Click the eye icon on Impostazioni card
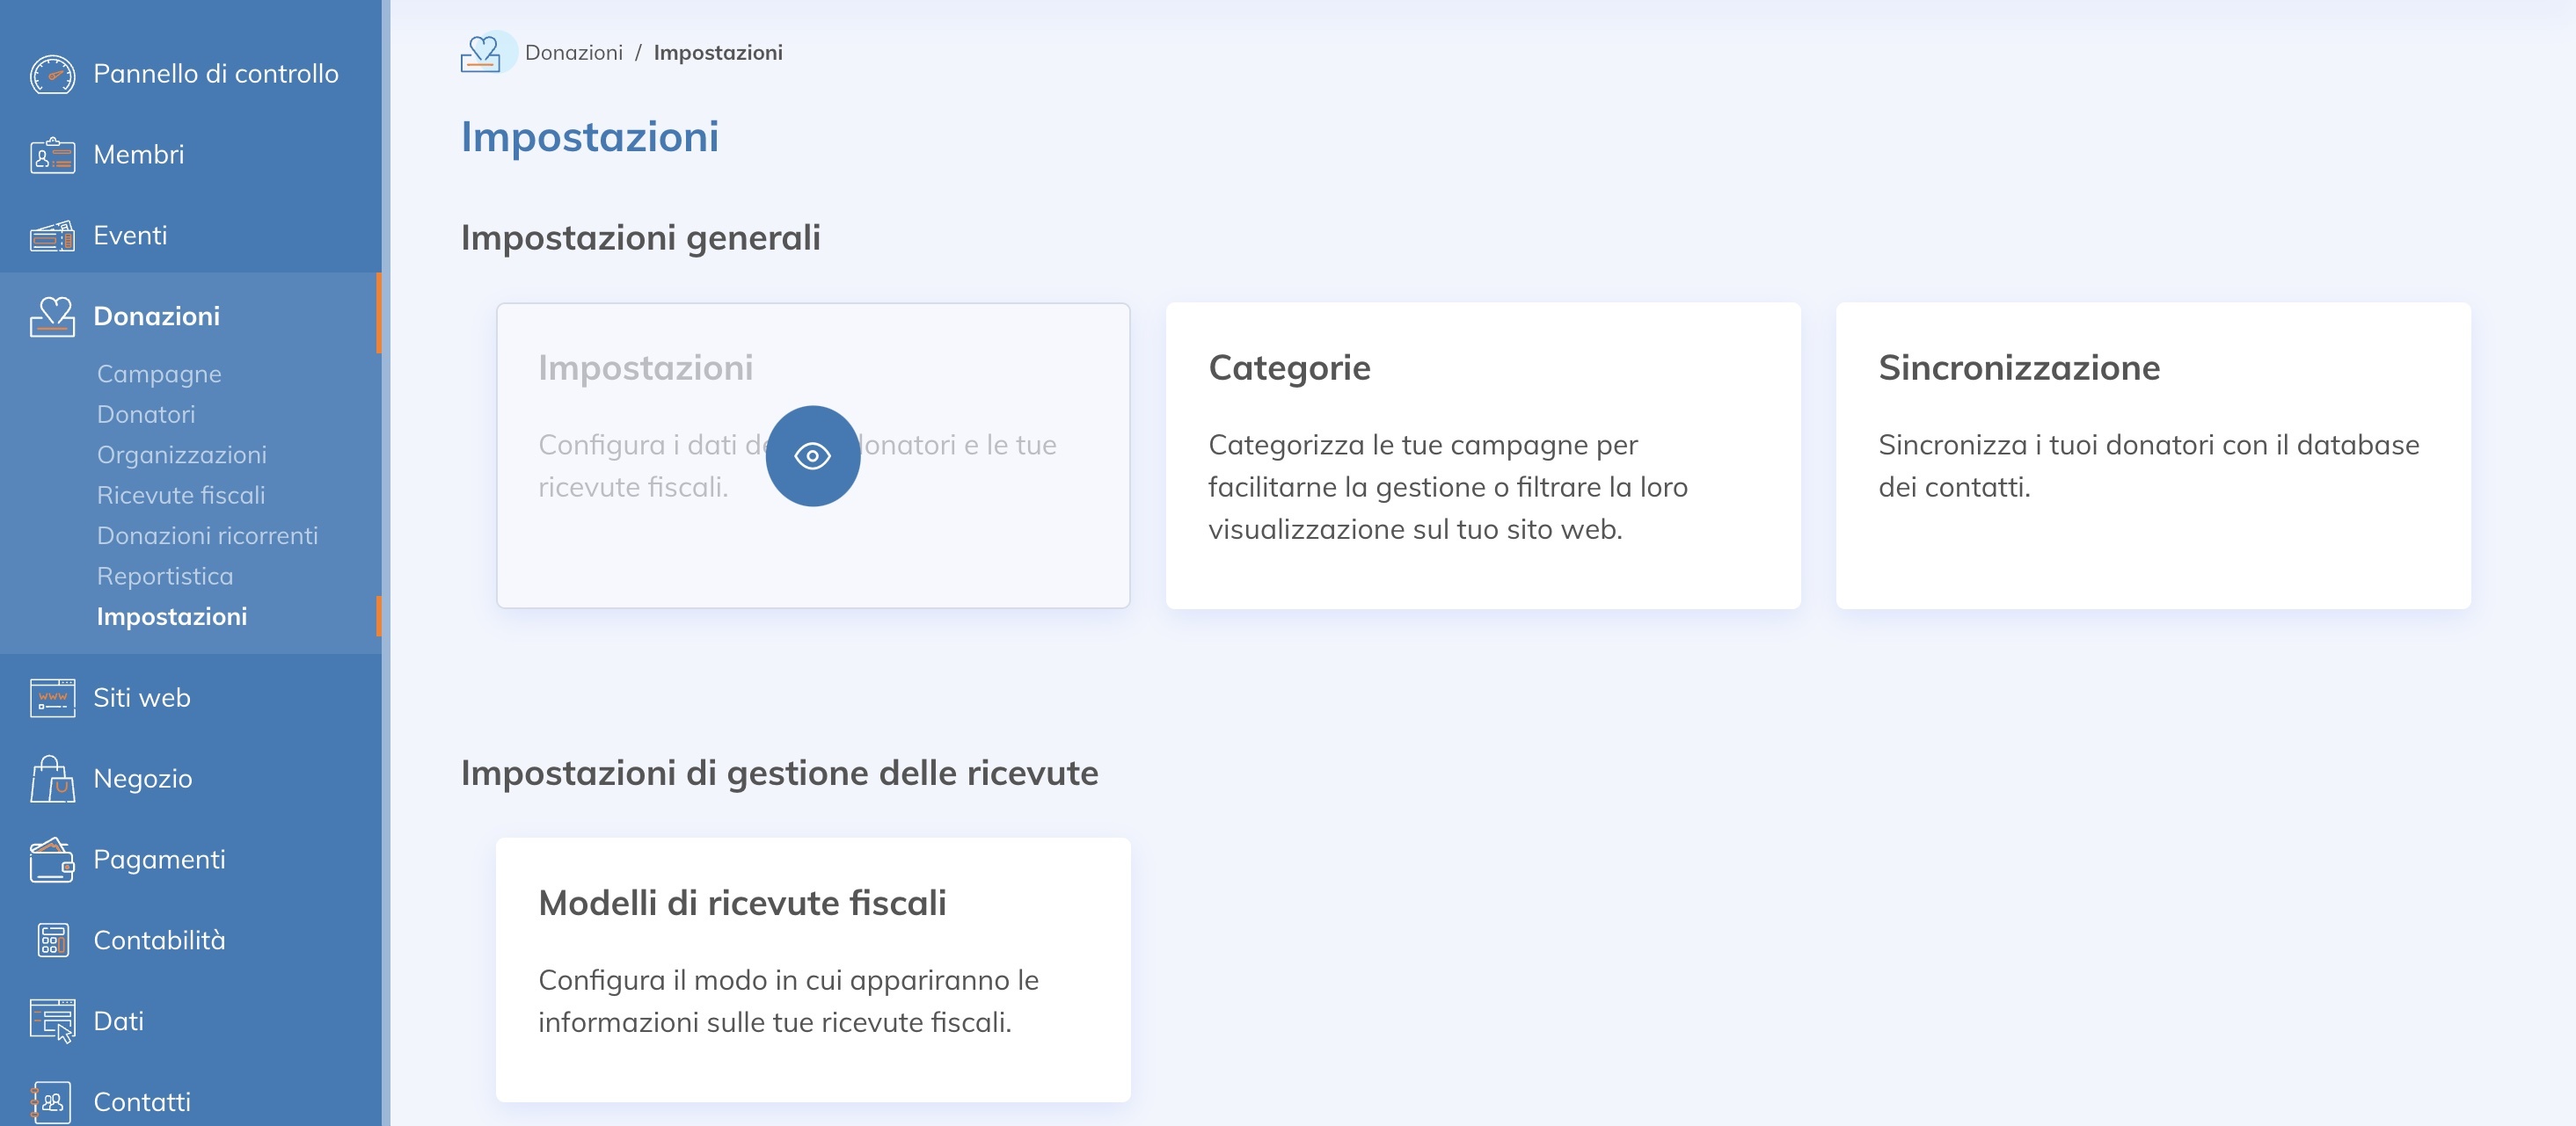Image resolution: width=2576 pixels, height=1126 pixels. point(812,455)
